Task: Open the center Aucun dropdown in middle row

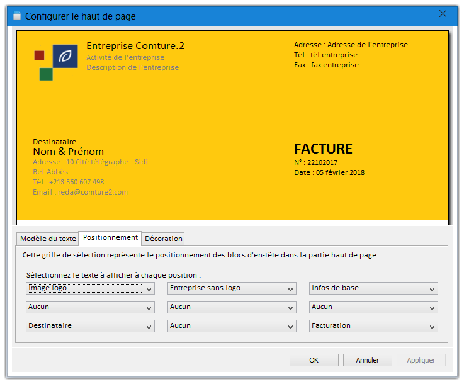Action: pos(232,307)
